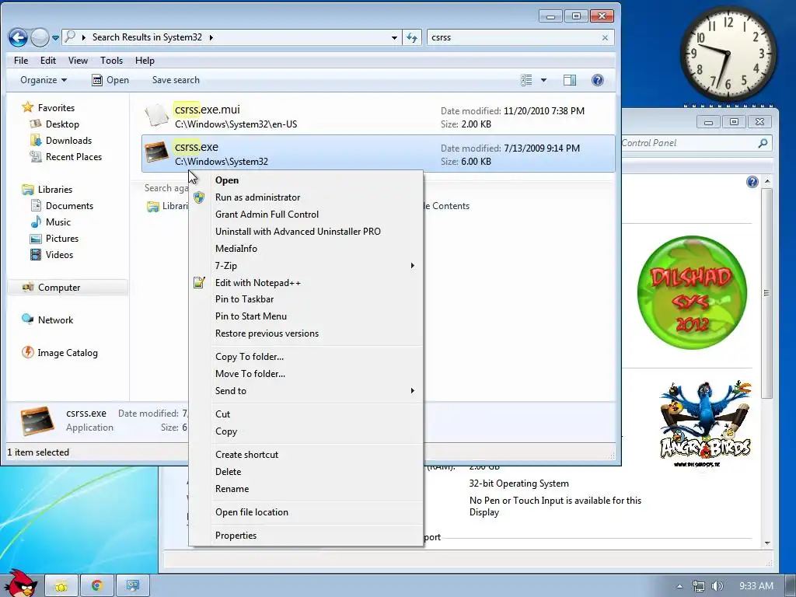
Task: Open the view options dropdown arrow
Action: [x=543, y=80]
